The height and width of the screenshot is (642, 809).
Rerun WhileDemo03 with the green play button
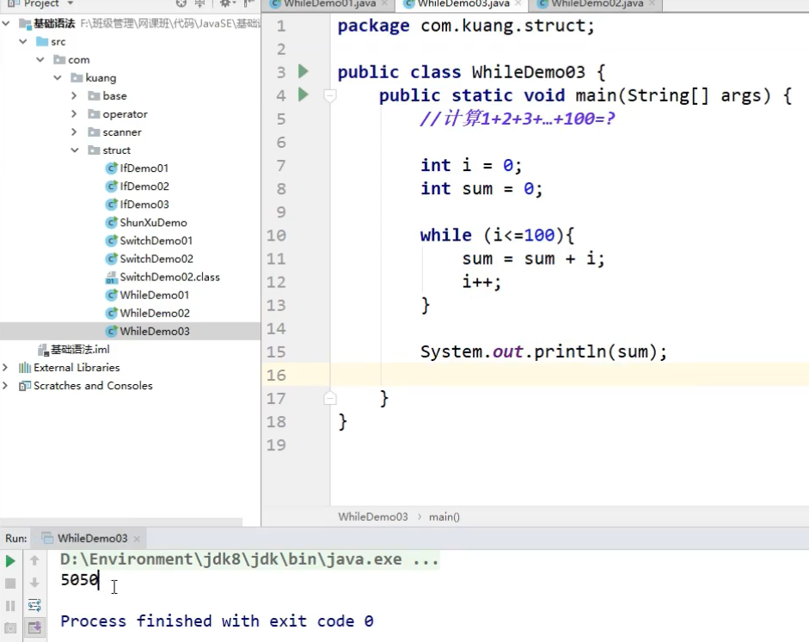[9, 561]
